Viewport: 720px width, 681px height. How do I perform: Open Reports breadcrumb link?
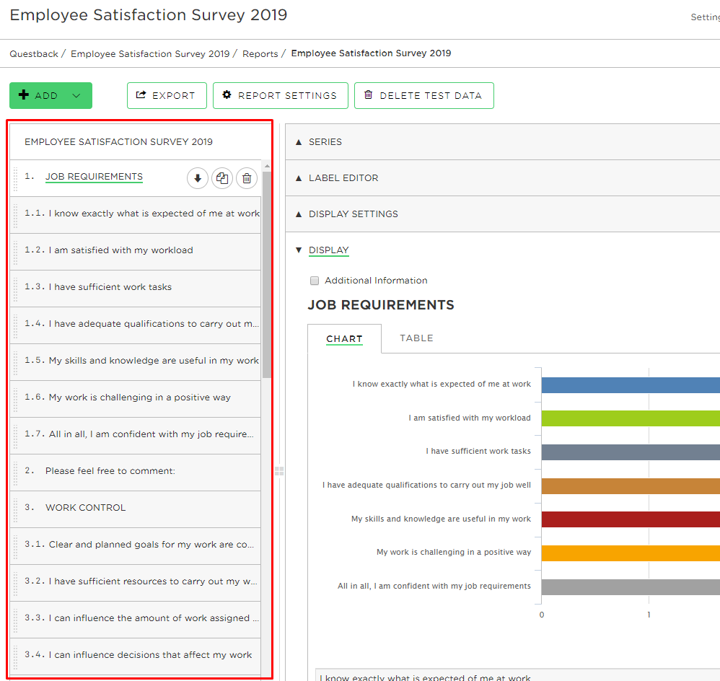(260, 53)
